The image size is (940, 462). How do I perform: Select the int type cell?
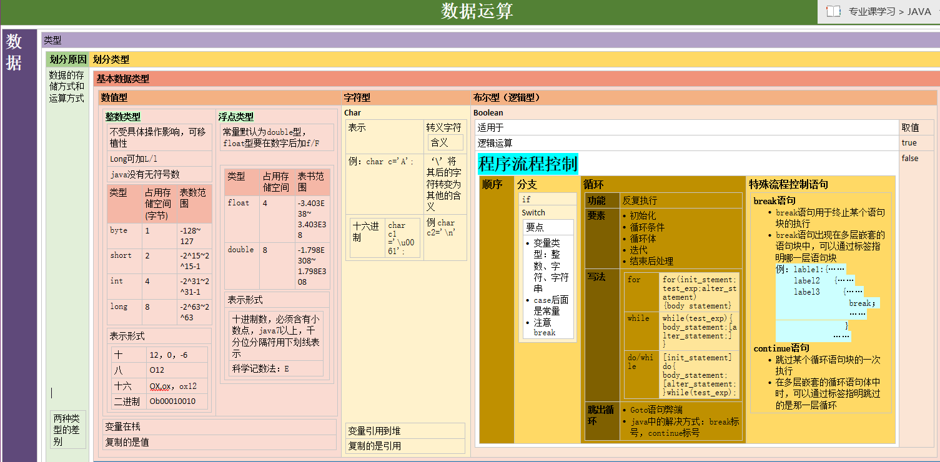pos(124,287)
